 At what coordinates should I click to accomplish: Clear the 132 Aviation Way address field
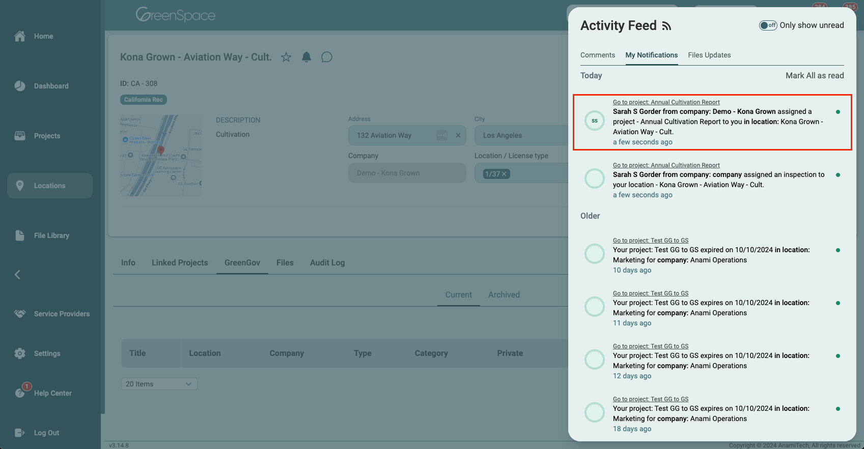coord(458,135)
